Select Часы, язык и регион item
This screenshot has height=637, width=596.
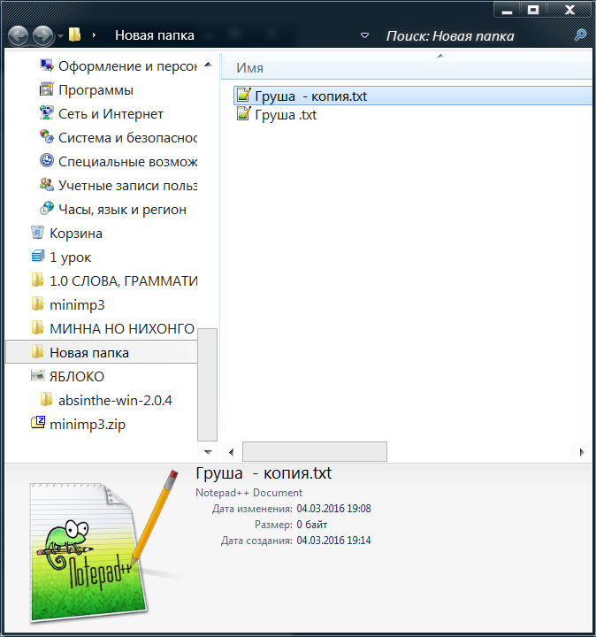[122, 210]
